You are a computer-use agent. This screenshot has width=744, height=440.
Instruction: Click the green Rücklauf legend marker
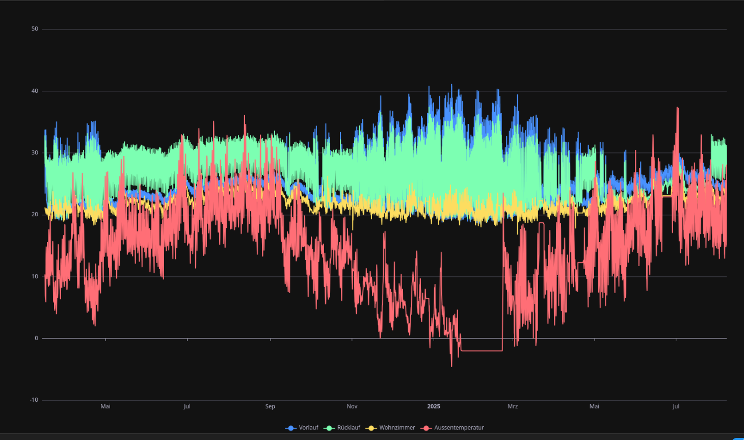pyautogui.click(x=329, y=428)
